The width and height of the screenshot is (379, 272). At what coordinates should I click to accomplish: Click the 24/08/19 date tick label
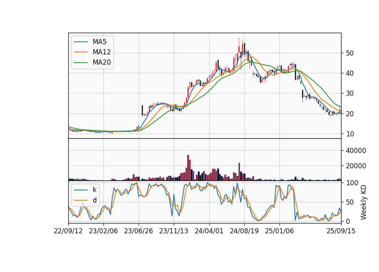click(x=244, y=231)
